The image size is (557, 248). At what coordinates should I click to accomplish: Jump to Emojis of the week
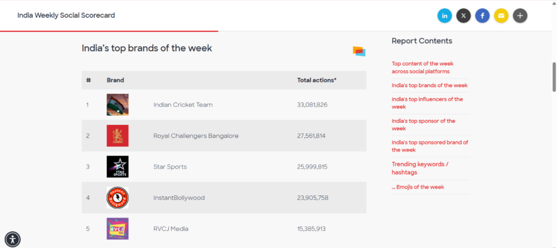coord(418,187)
